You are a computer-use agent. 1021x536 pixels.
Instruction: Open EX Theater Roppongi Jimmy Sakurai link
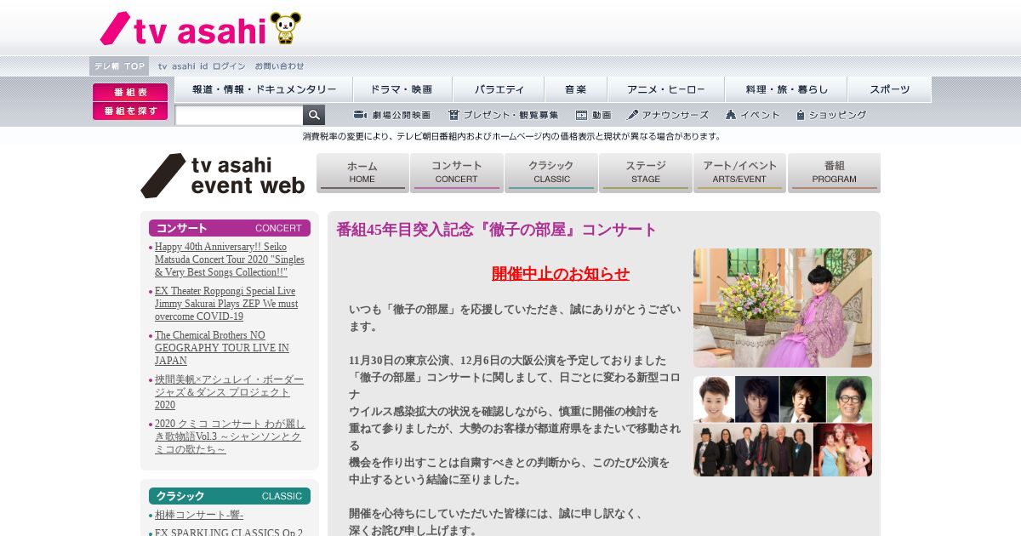226,304
